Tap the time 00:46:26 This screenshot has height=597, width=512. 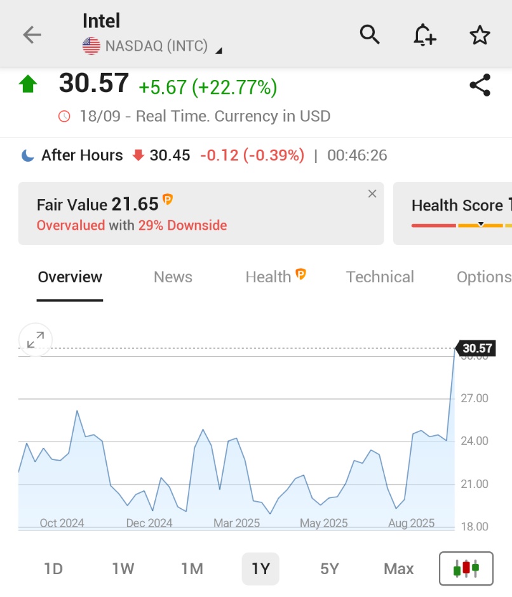[x=357, y=155]
